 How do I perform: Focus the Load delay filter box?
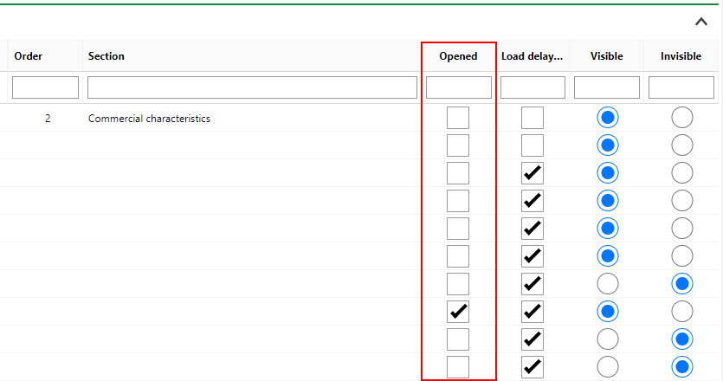tap(533, 87)
